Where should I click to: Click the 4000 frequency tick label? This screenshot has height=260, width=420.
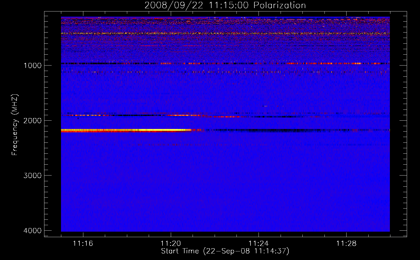point(32,231)
